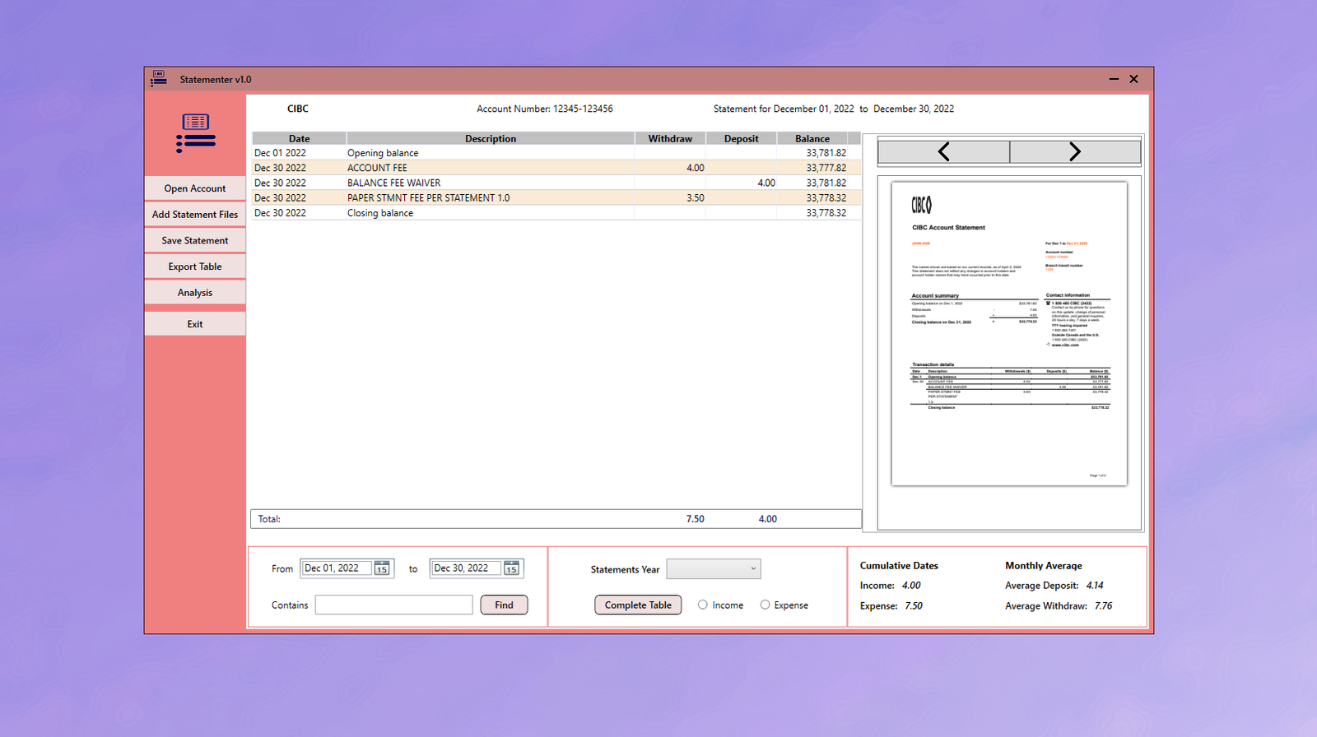Click the CIBC bank name label
The image size is (1317, 737).
298,109
